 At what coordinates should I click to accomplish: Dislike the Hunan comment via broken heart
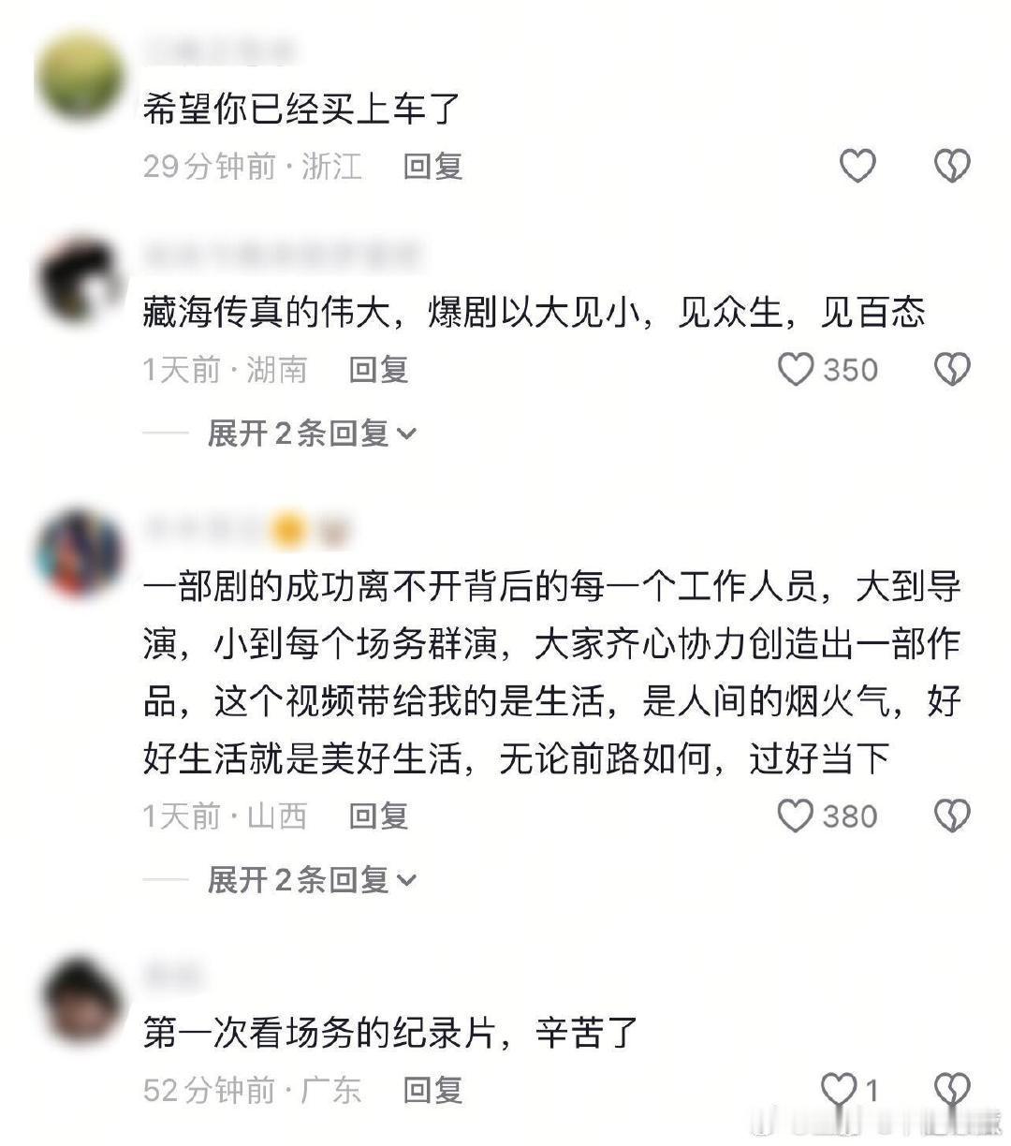[x=952, y=370]
